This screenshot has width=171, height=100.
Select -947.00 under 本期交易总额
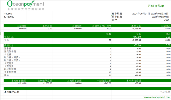pos(108,83)
